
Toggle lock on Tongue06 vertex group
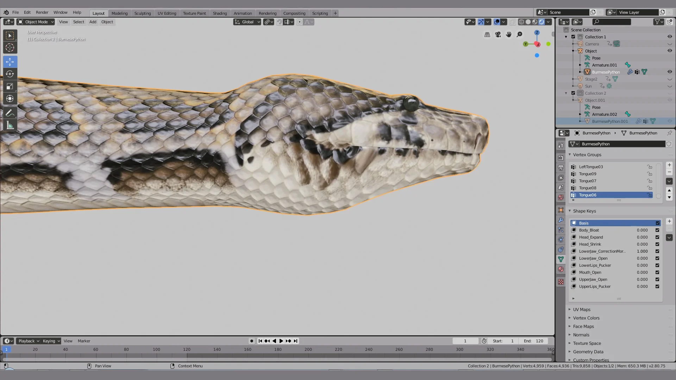(650, 195)
